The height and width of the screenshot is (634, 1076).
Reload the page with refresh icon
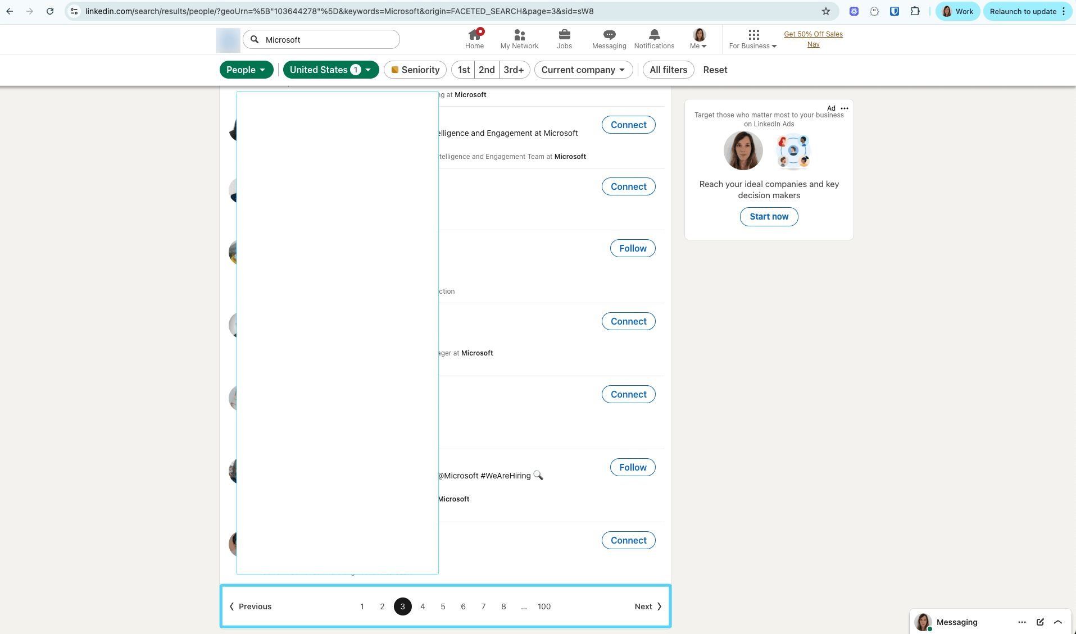point(50,11)
